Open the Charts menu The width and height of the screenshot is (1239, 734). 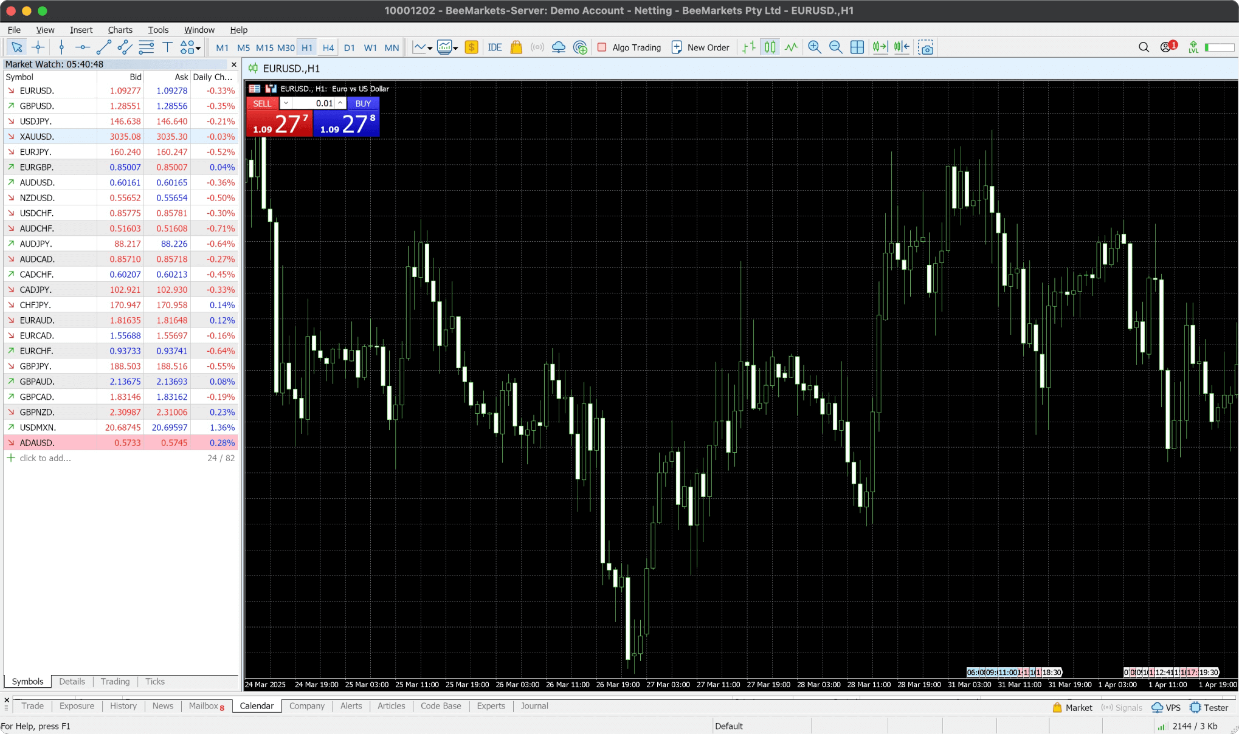tap(120, 30)
